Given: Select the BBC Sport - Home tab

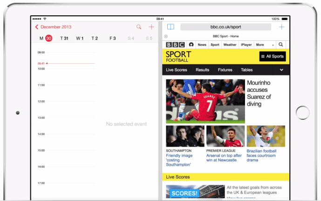Looking at the screenshot, I should point(226,36).
